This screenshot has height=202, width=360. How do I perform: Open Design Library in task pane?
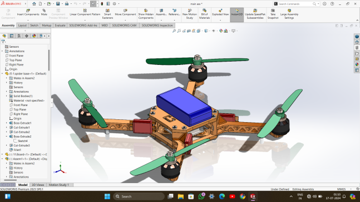coord(357,48)
